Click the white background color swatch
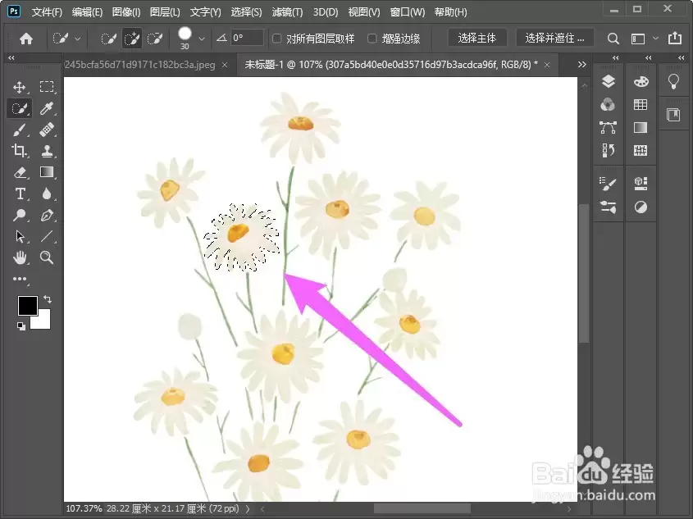Screen dimensions: 693x519 click(43, 321)
